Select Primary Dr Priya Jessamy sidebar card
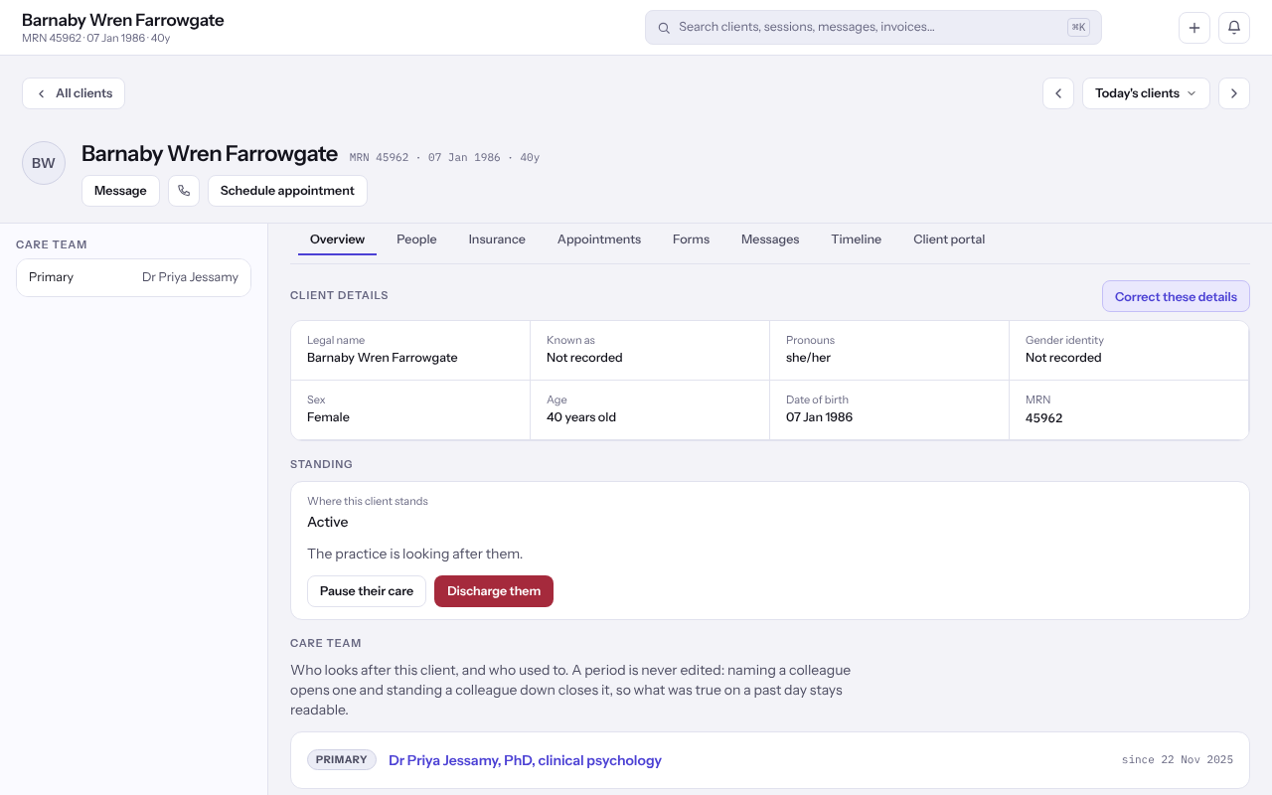1272x795 pixels. point(133,277)
